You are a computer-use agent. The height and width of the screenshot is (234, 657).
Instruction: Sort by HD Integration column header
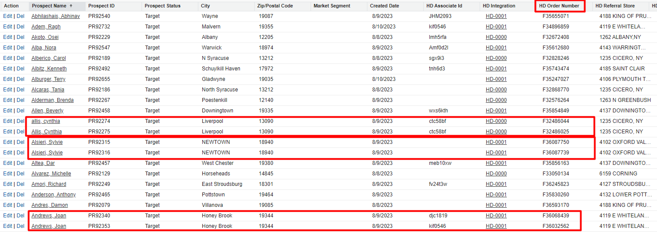tap(499, 6)
